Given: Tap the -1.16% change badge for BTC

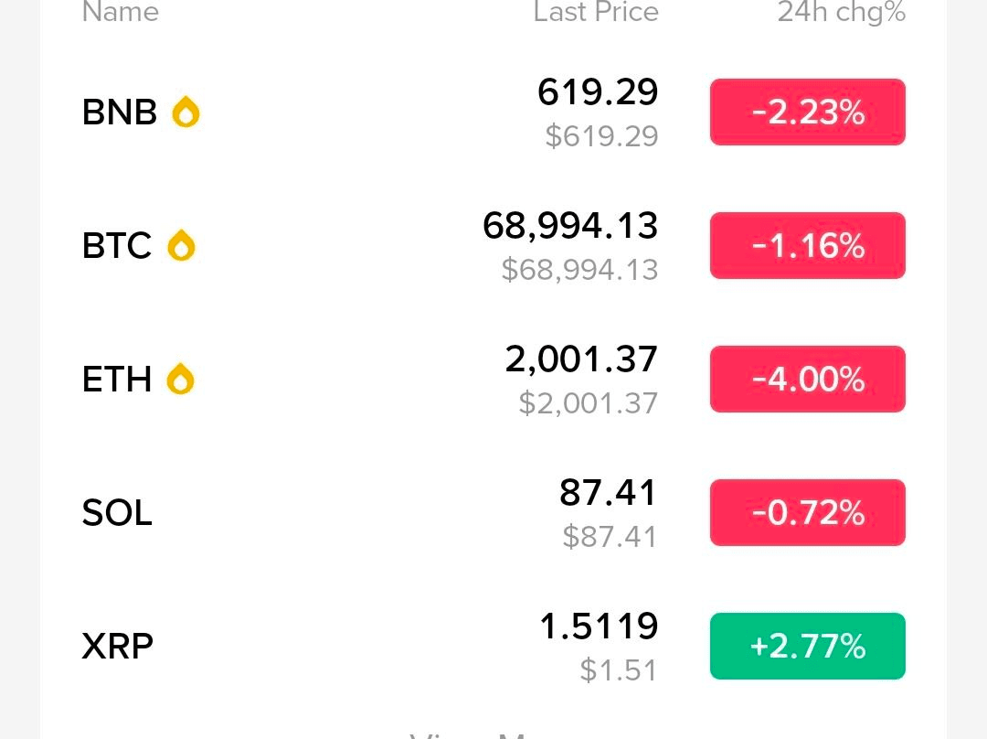Looking at the screenshot, I should (x=807, y=245).
